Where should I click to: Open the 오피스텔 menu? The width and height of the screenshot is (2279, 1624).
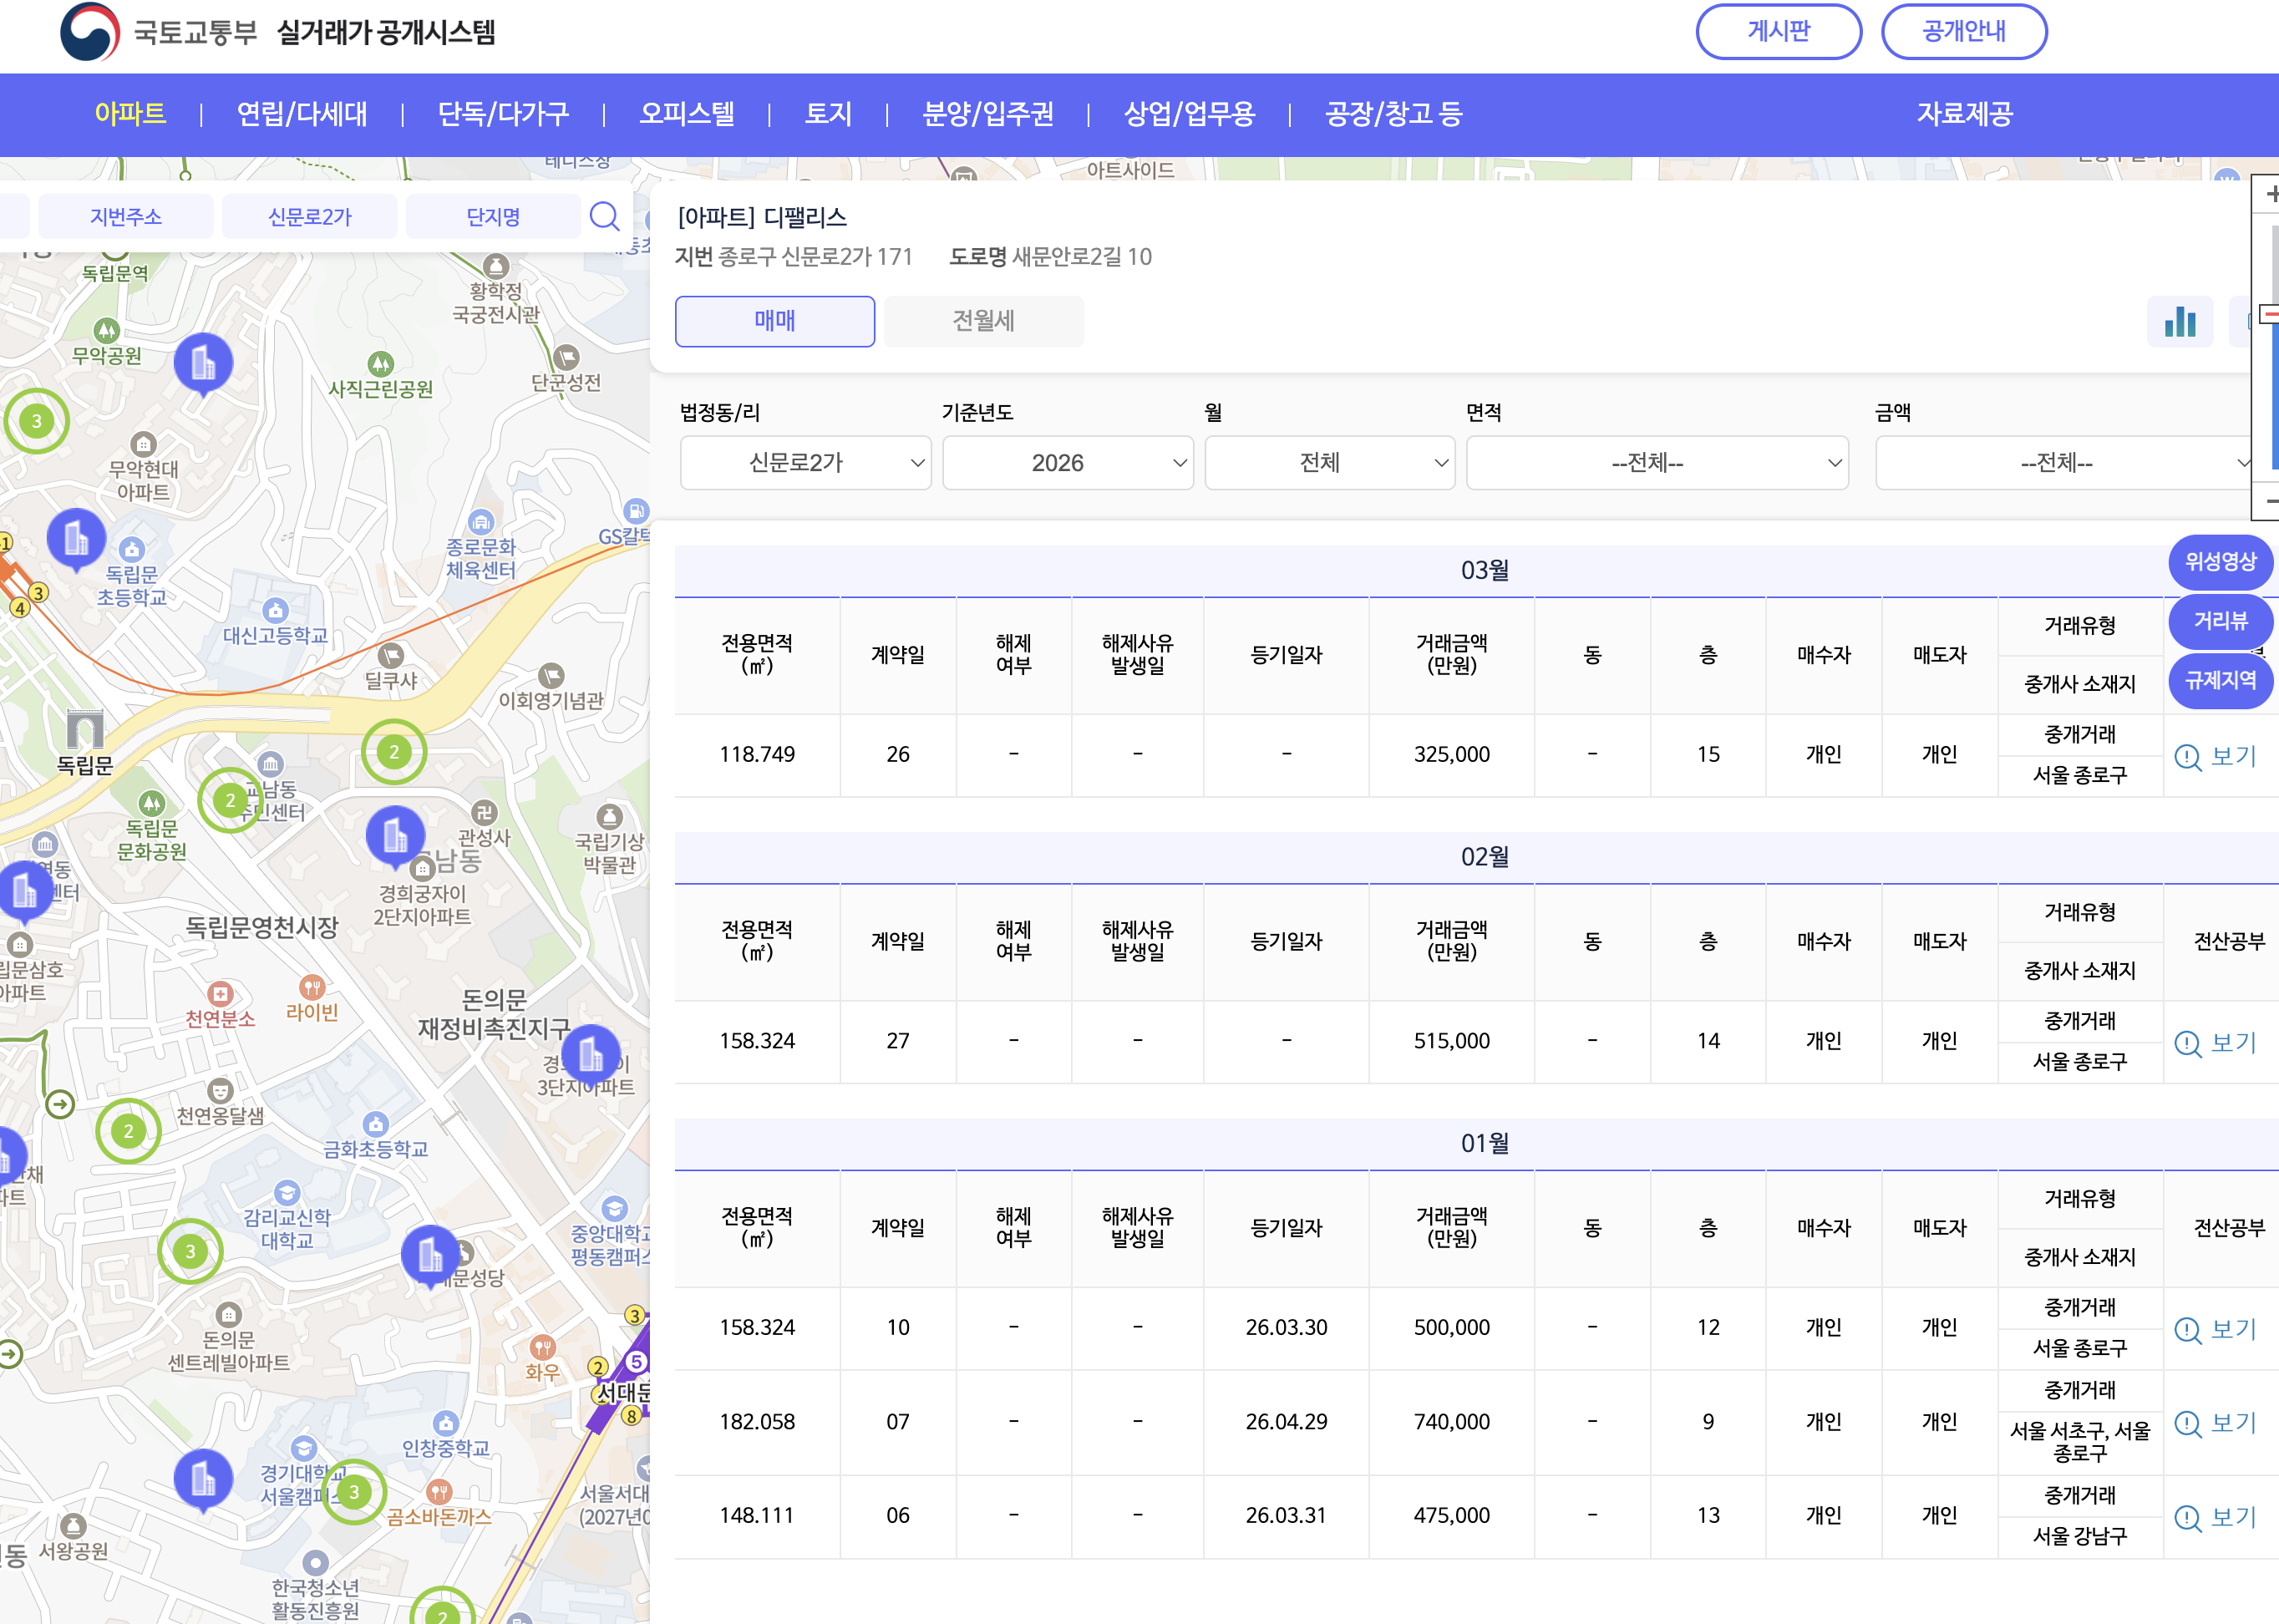pos(687,114)
